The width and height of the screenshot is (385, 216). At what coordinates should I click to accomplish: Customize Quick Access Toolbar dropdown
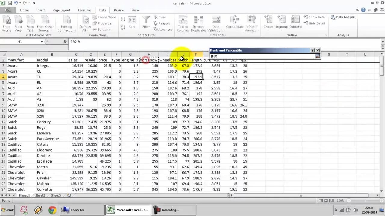34,3
